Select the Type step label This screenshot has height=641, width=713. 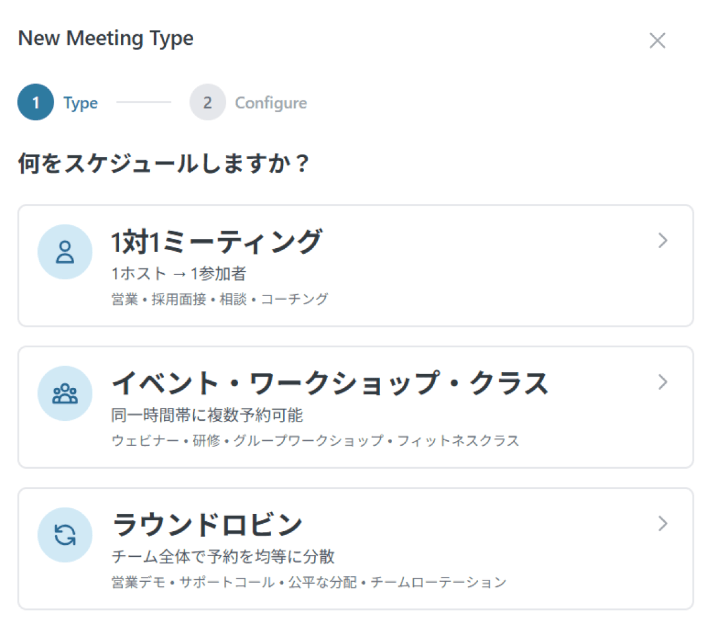80,103
